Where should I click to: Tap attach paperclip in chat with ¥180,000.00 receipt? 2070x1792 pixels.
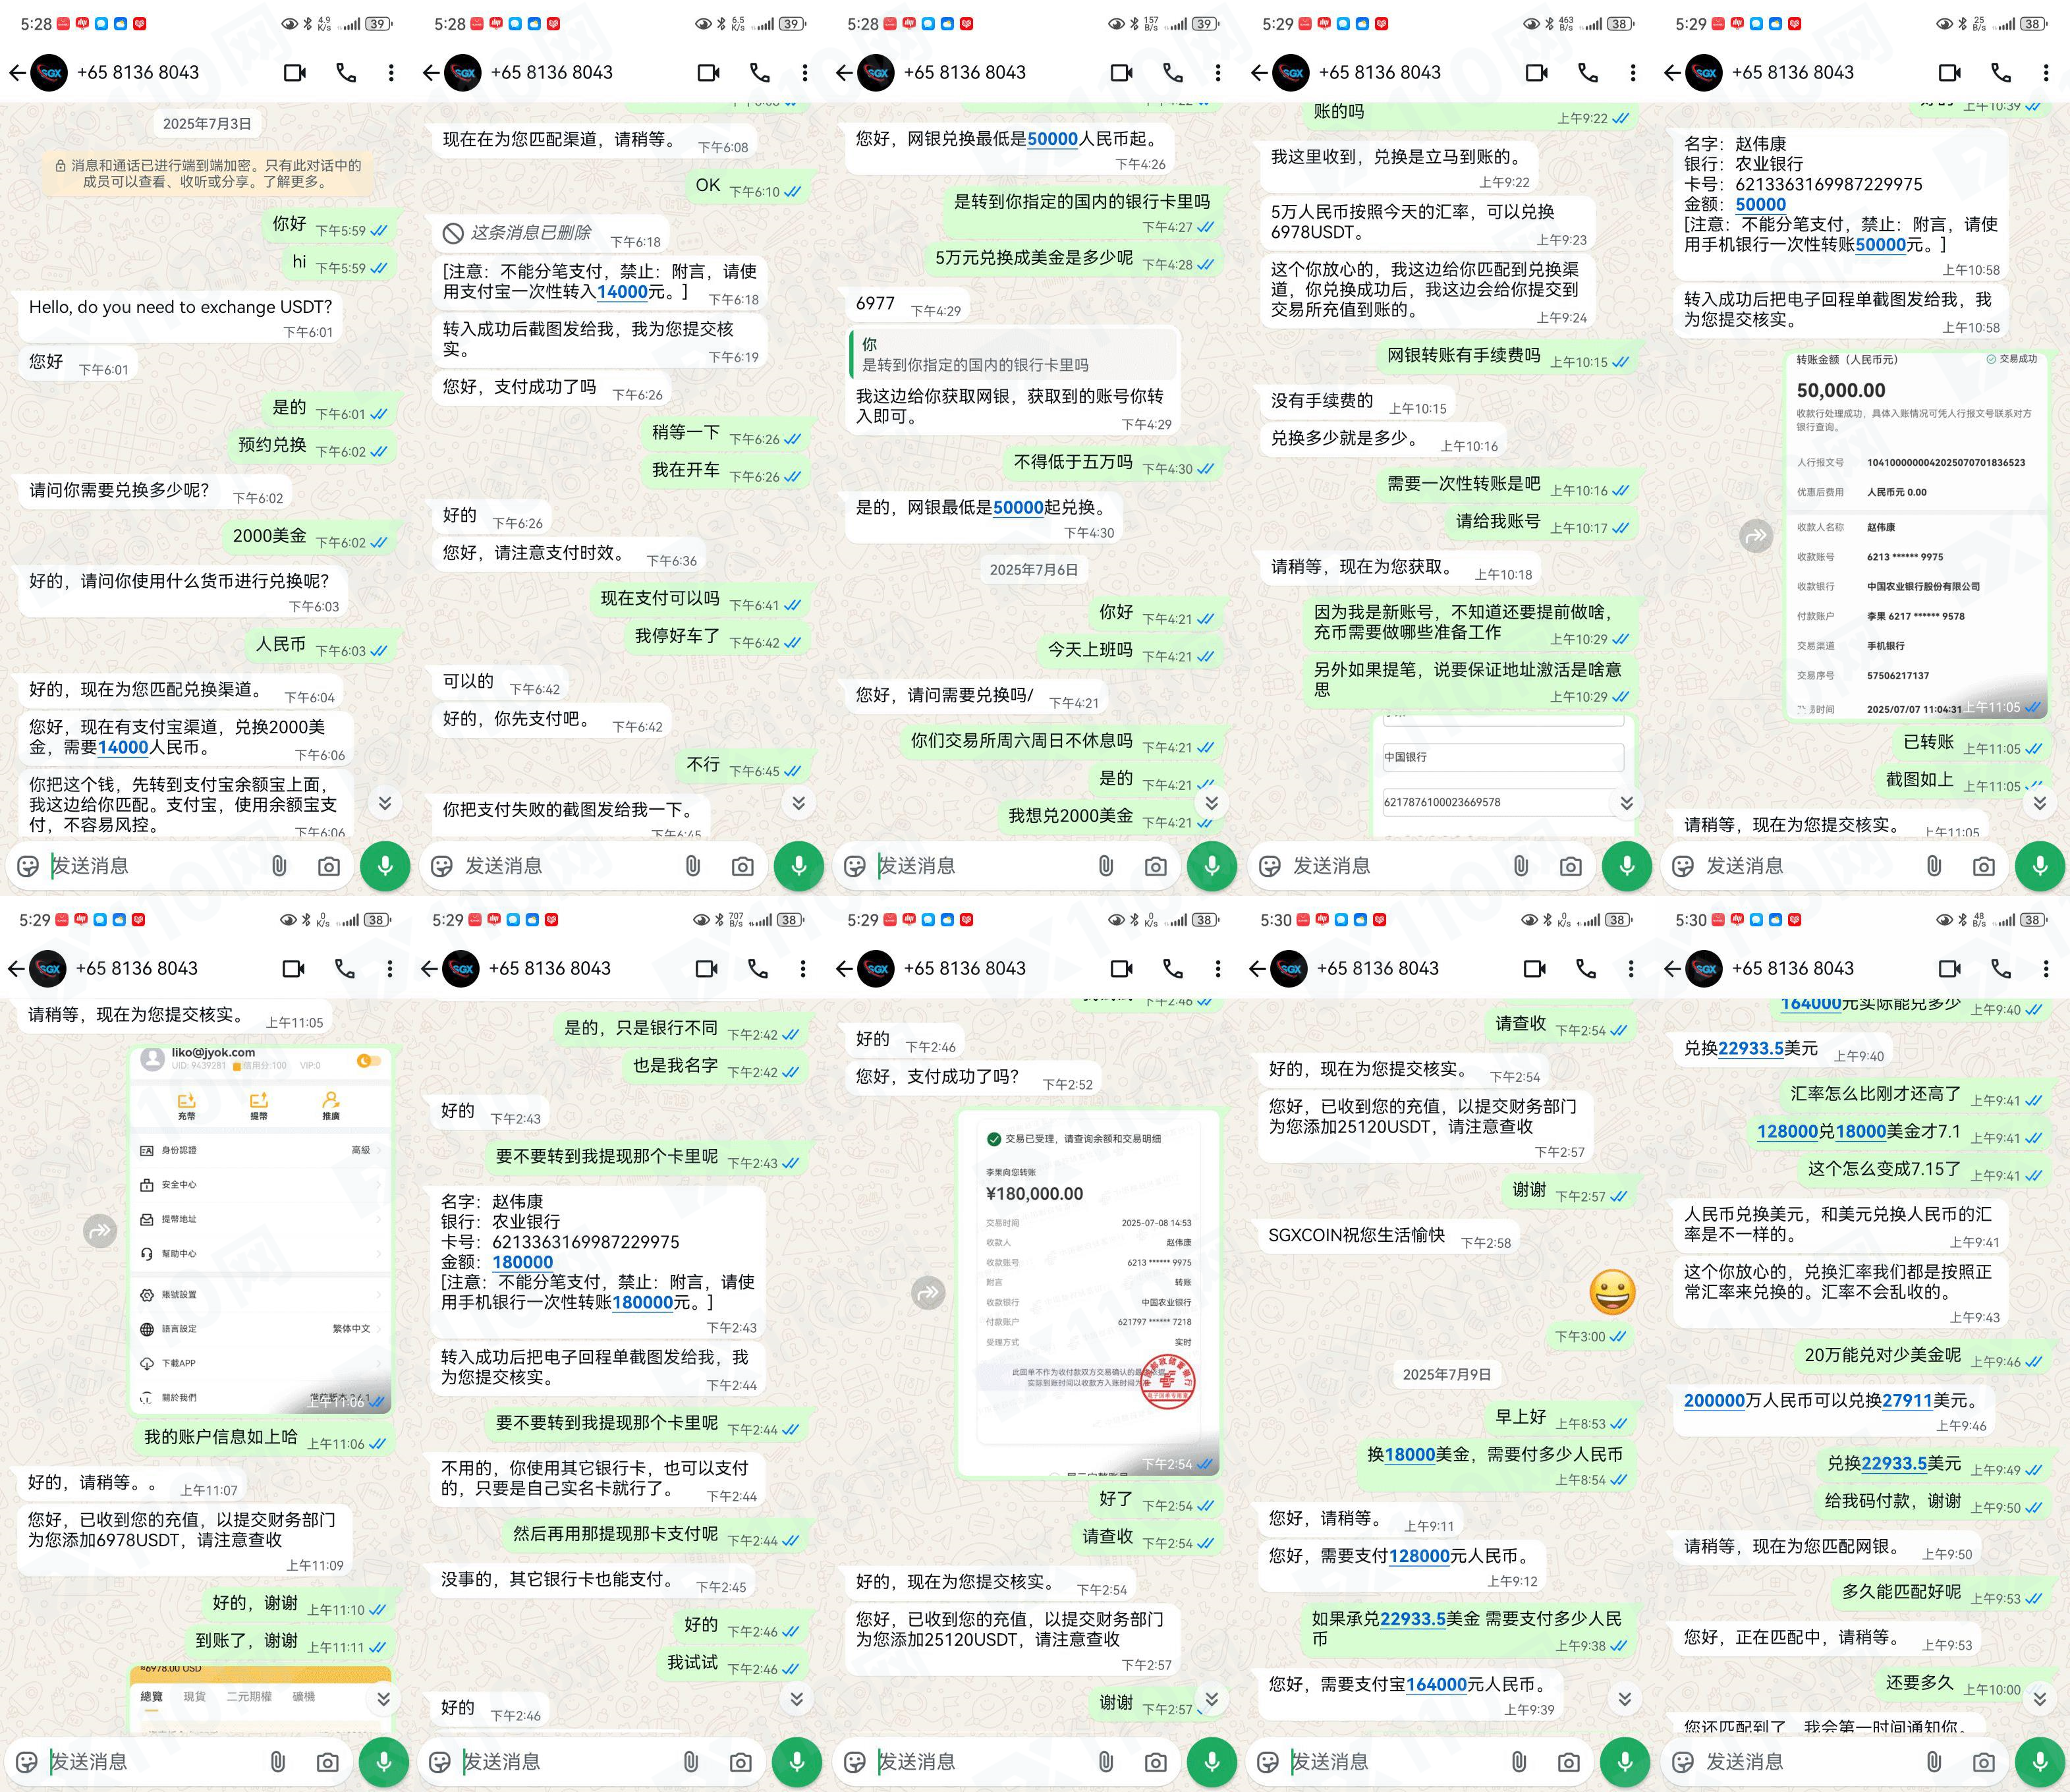(x=1106, y=1762)
